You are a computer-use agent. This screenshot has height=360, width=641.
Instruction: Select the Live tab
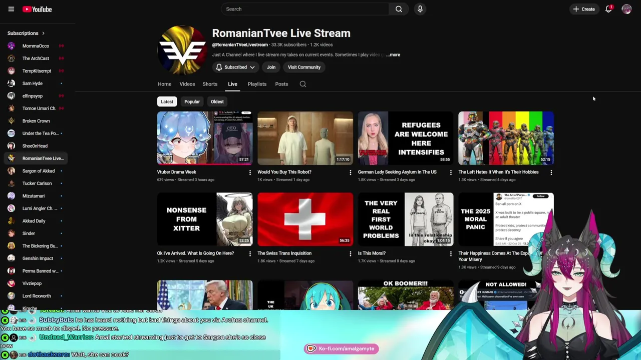coord(233,84)
